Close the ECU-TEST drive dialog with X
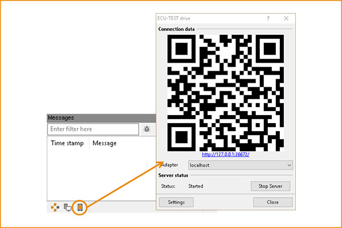The image size is (342, 228). pos(286,18)
